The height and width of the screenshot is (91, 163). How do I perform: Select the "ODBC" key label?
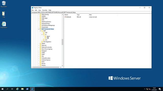pyautogui.click(x=43, y=53)
